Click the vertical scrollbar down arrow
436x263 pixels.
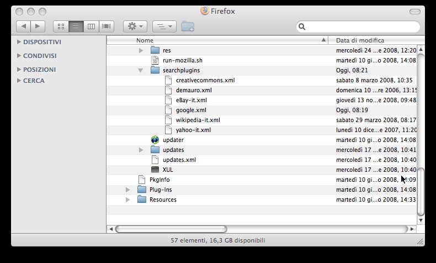pyautogui.click(x=421, y=220)
